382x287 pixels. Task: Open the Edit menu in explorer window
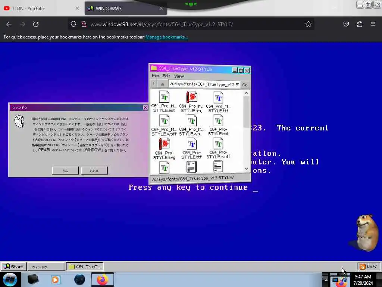166,76
